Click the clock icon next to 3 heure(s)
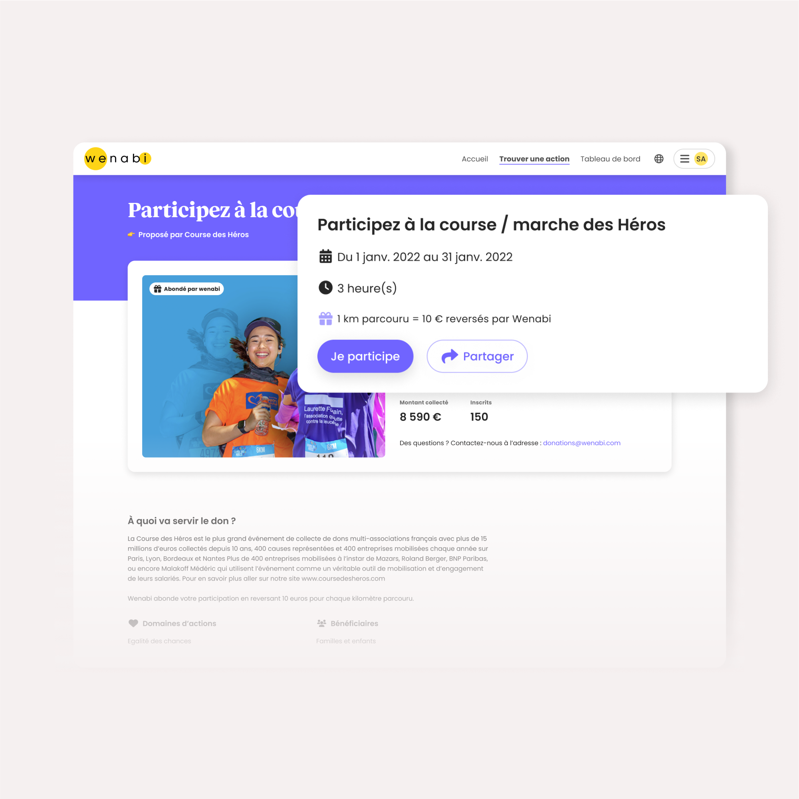 (325, 287)
